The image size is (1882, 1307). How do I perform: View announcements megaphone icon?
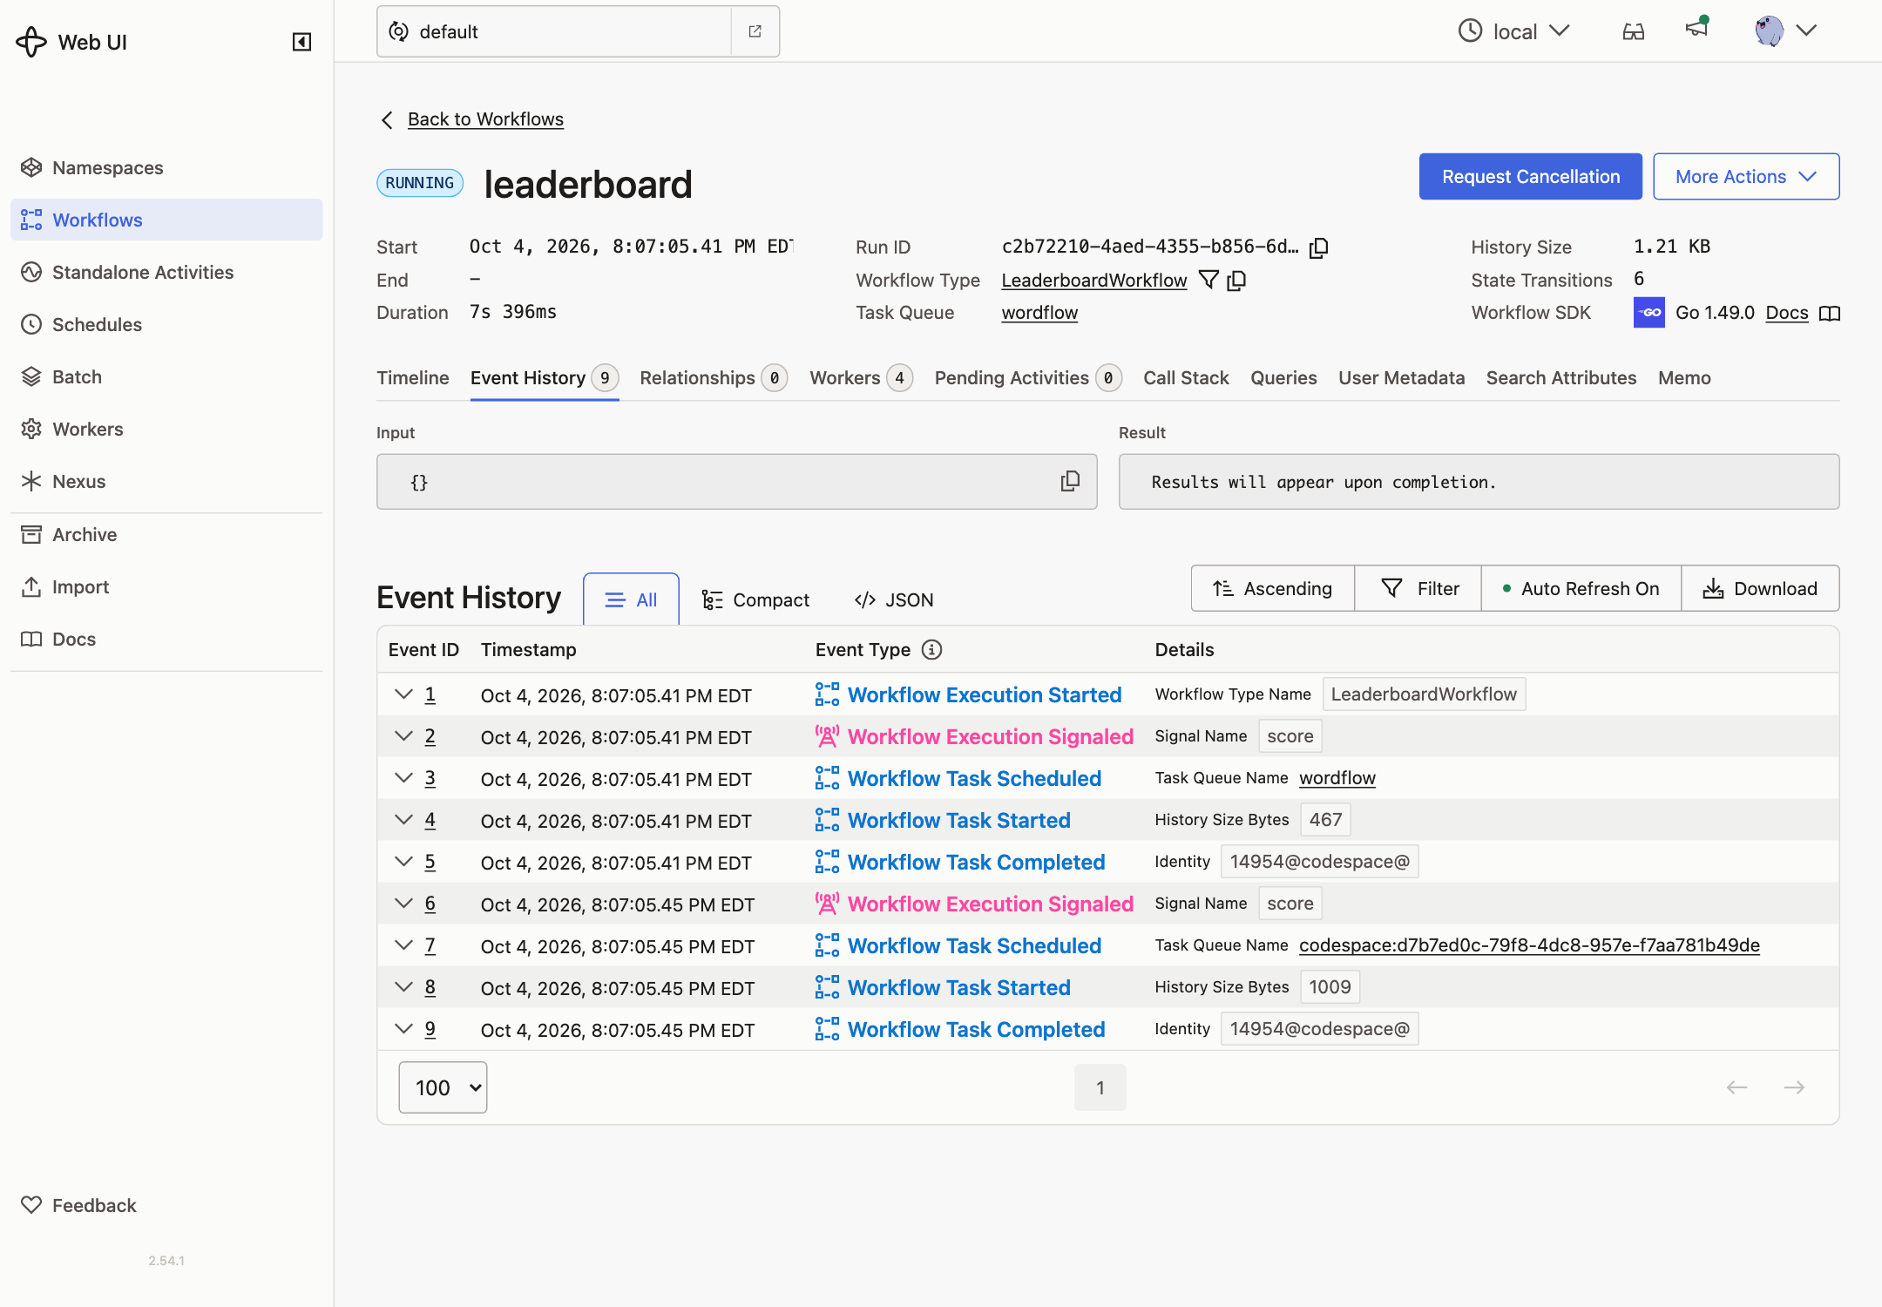(1696, 29)
